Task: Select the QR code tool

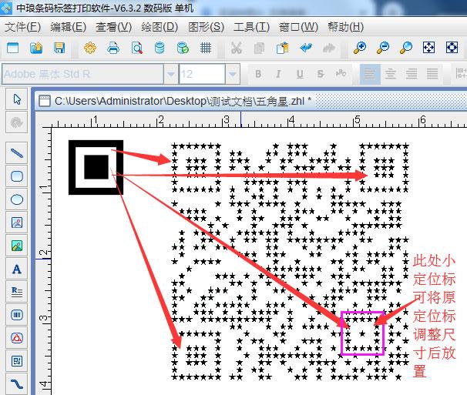Action: (x=17, y=361)
